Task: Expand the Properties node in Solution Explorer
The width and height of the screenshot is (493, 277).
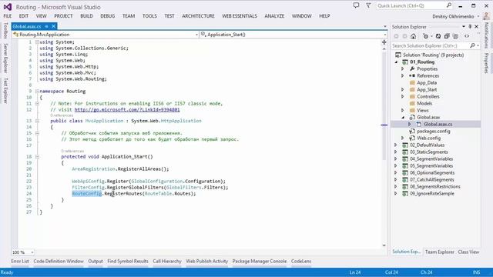Action: pos(402,68)
